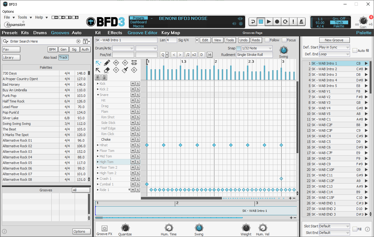Image resolution: width=374 pixels, height=237 pixels.
Task: Click the magnifier search options icon
Action: (x=6, y=41)
